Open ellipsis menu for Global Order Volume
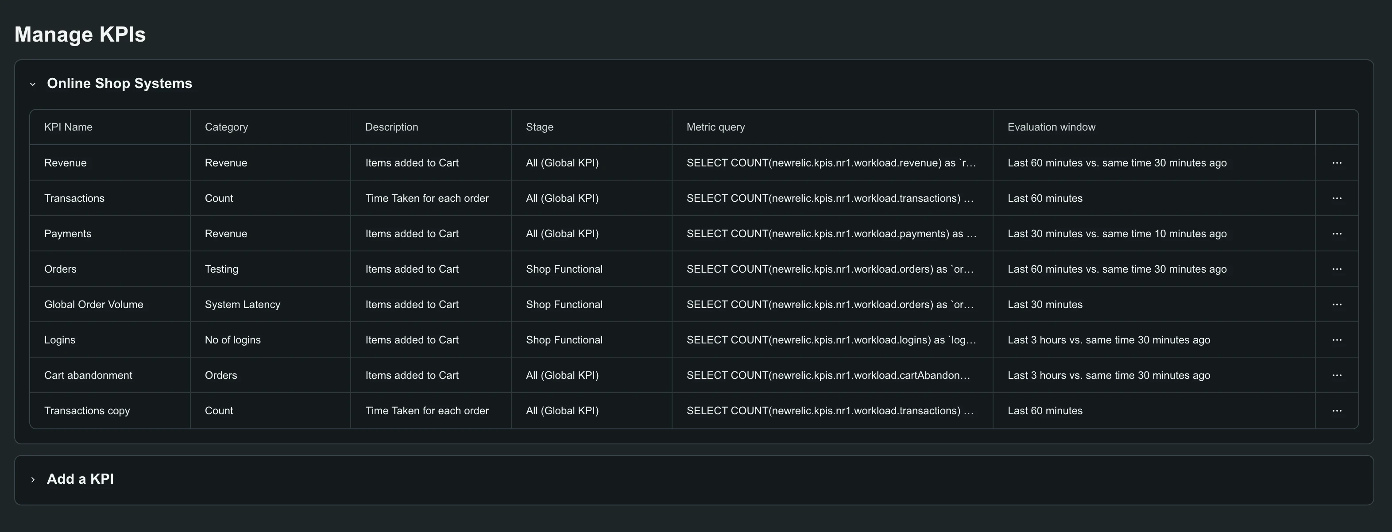The height and width of the screenshot is (532, 1392). pyautogui.click(x=1336, y=304)
